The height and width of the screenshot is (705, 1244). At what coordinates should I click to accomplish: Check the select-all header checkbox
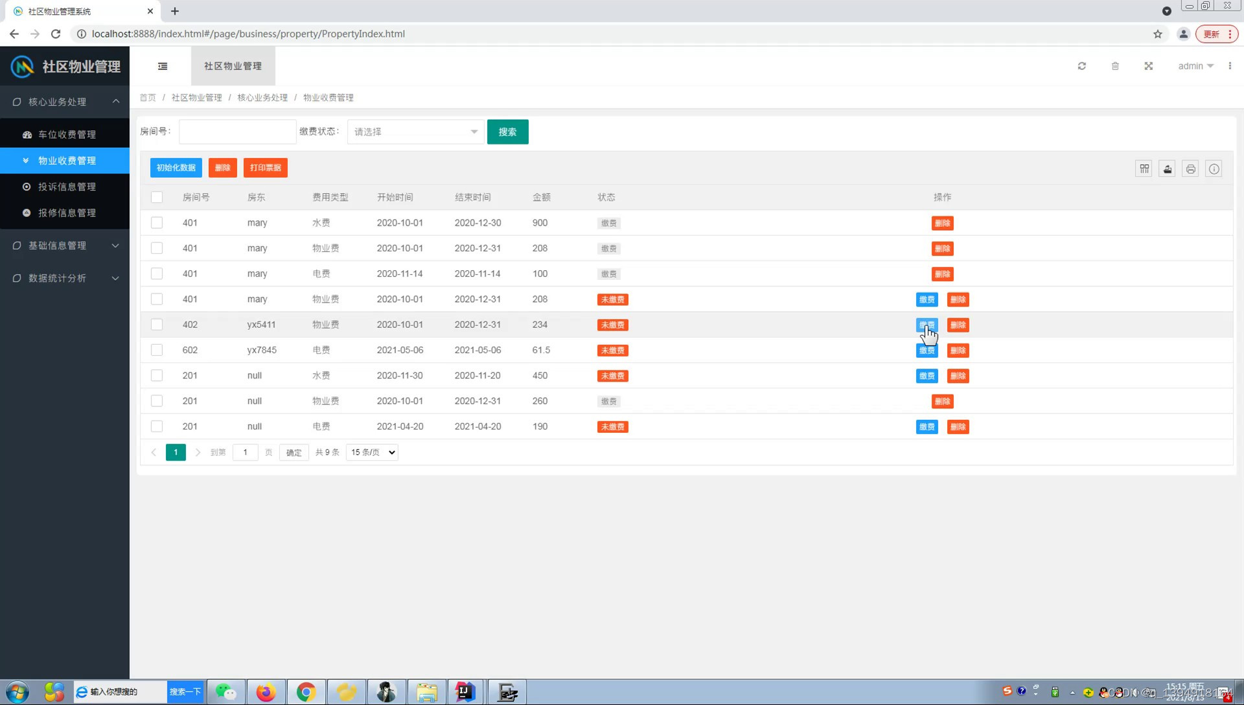[x=157, y=197]
